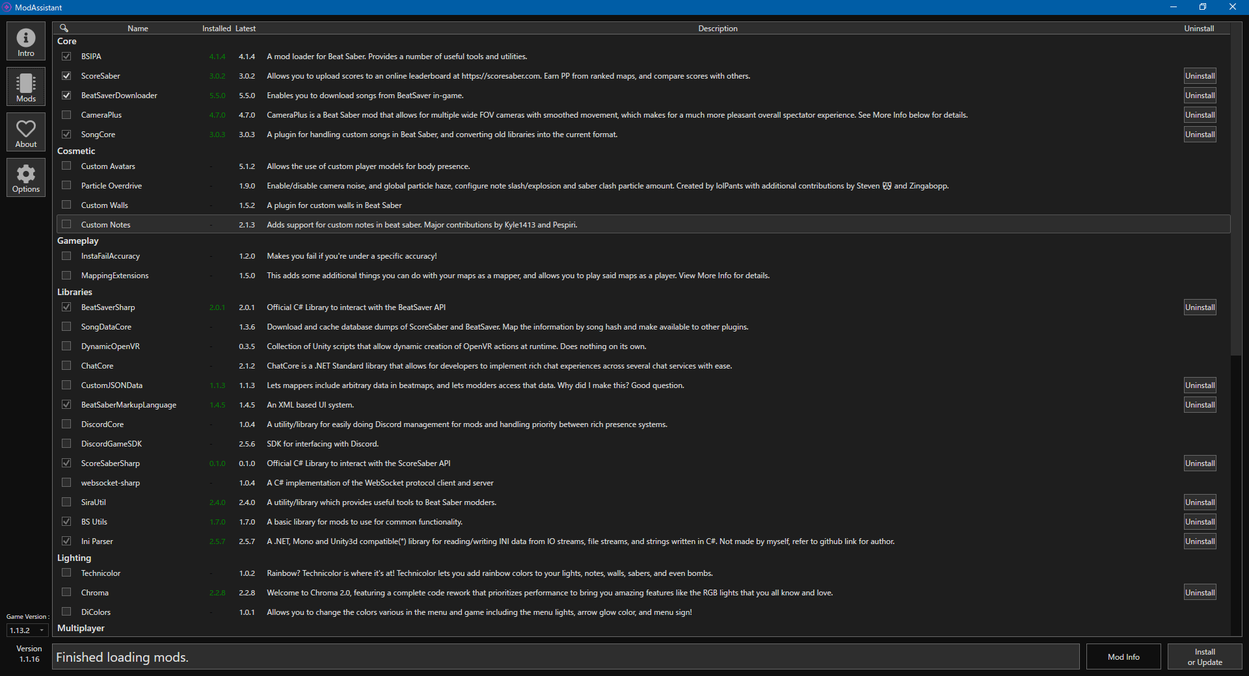Open Mod Info

pos(1123,656)
